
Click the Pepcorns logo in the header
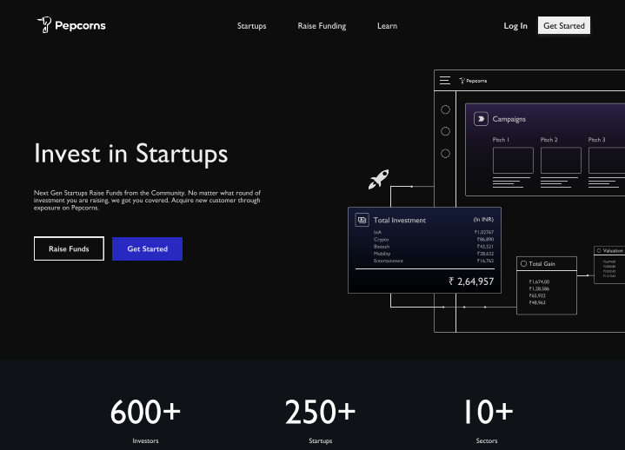point(71,25)
